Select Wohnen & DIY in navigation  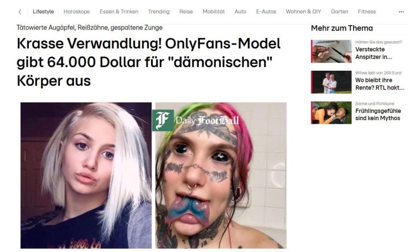point(304,12)
